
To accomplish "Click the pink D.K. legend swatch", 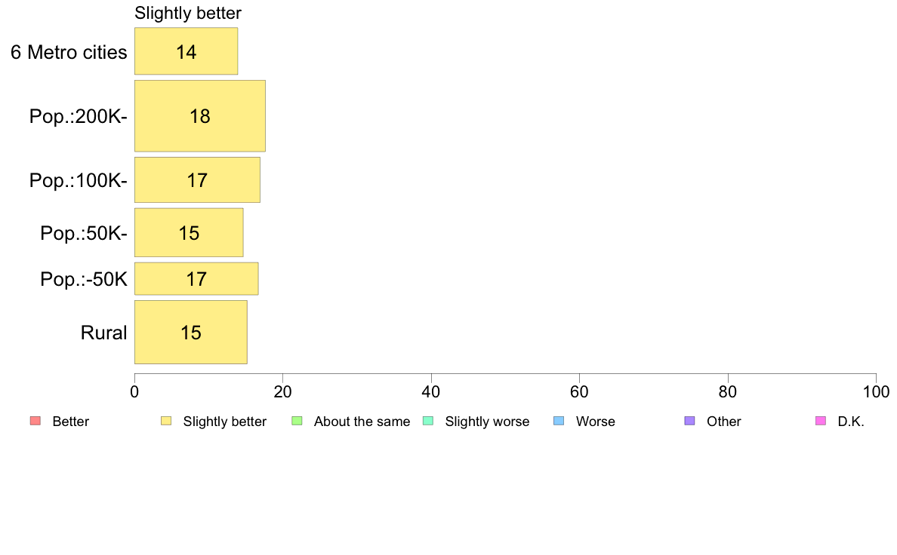I will click(x=821, y=422).
